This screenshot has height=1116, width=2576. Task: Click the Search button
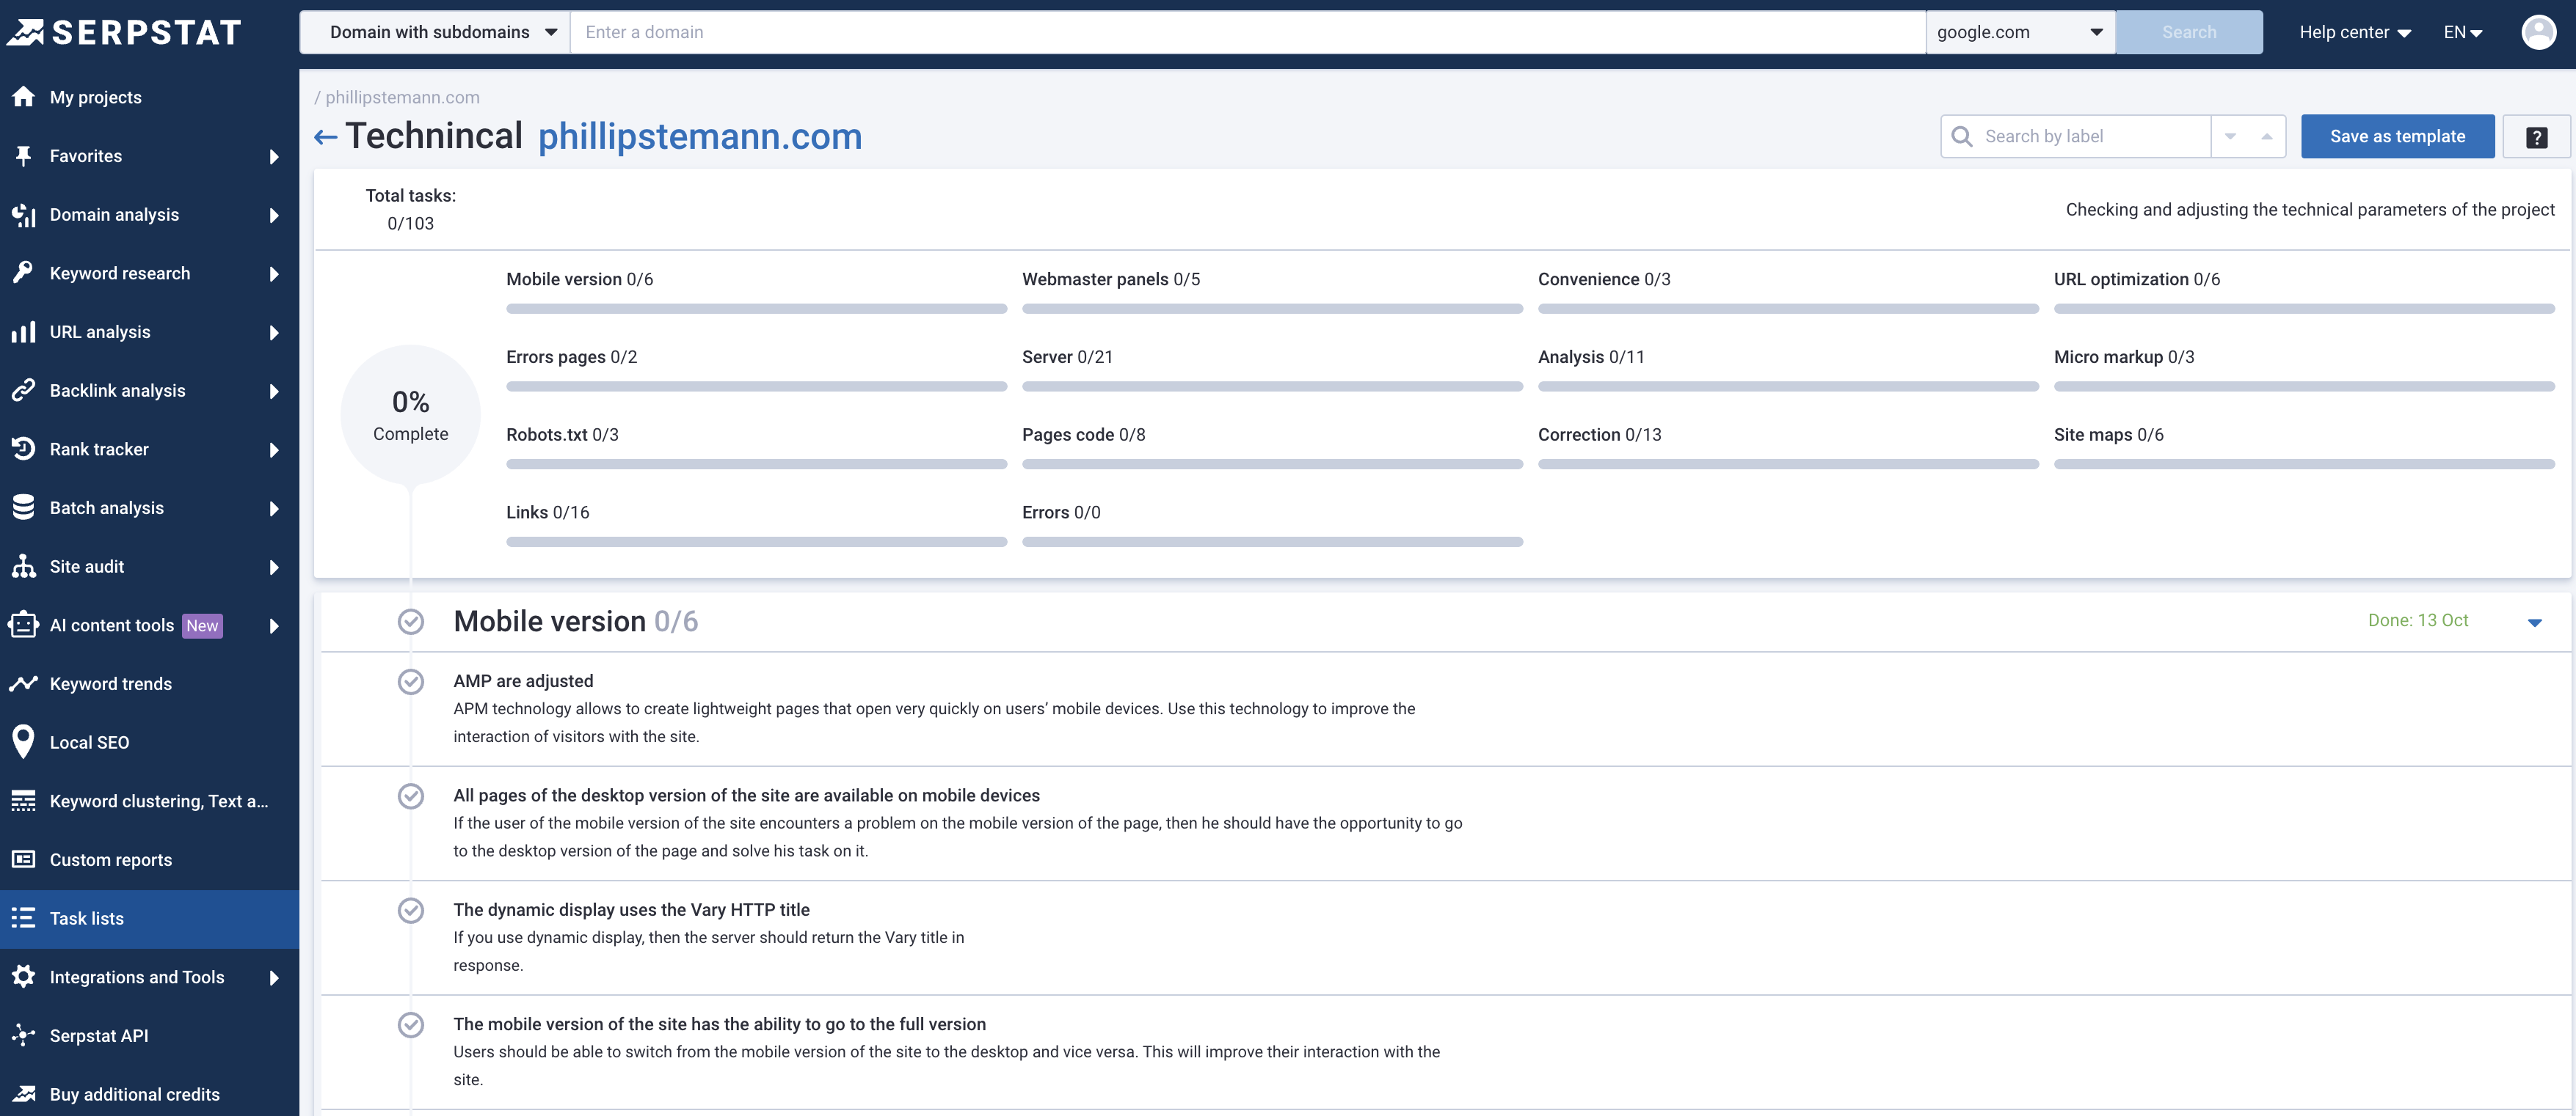coord(2189,32)
